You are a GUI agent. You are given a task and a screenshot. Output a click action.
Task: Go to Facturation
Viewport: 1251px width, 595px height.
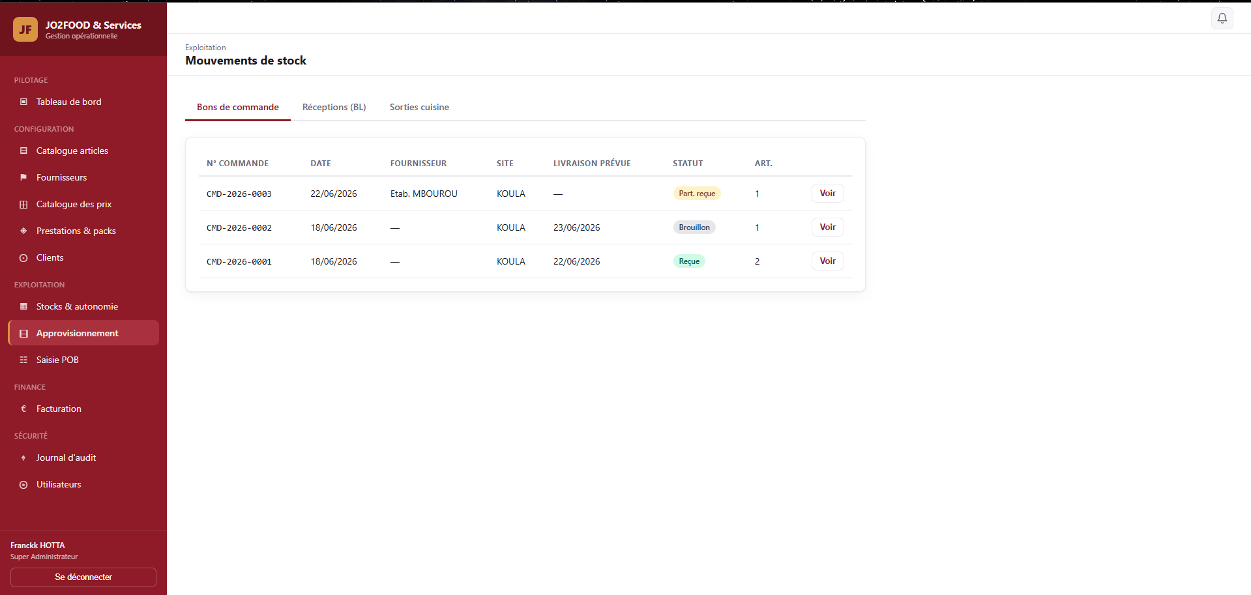(x=83, y=409)
